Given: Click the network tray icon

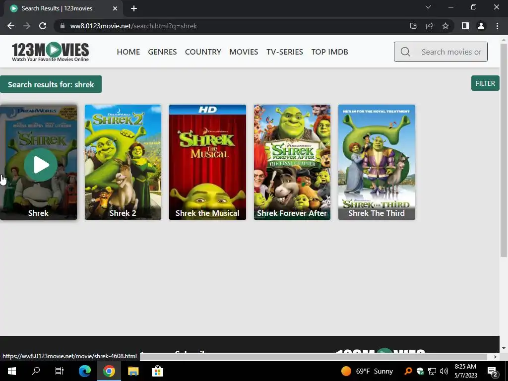Looking at the screenshot, I should coord(432,371).
